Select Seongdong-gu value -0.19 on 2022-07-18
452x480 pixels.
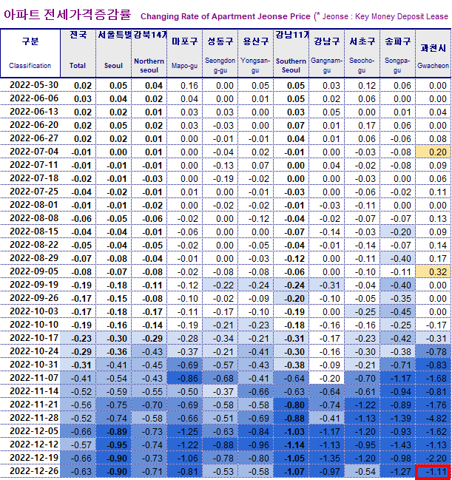pos(220,178)
